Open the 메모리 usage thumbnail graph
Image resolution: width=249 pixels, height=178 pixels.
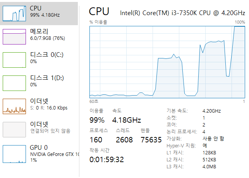pos(14,37)
